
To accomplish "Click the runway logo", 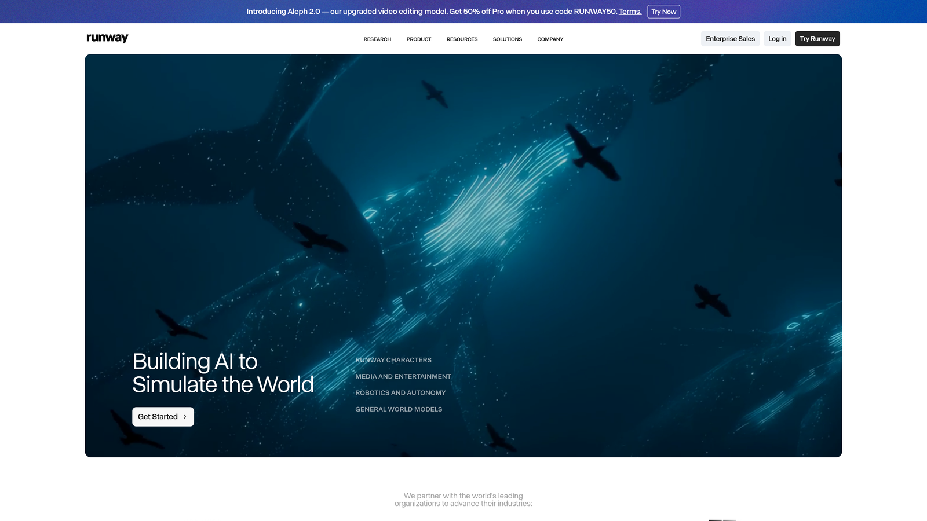I will pos(107,38).
